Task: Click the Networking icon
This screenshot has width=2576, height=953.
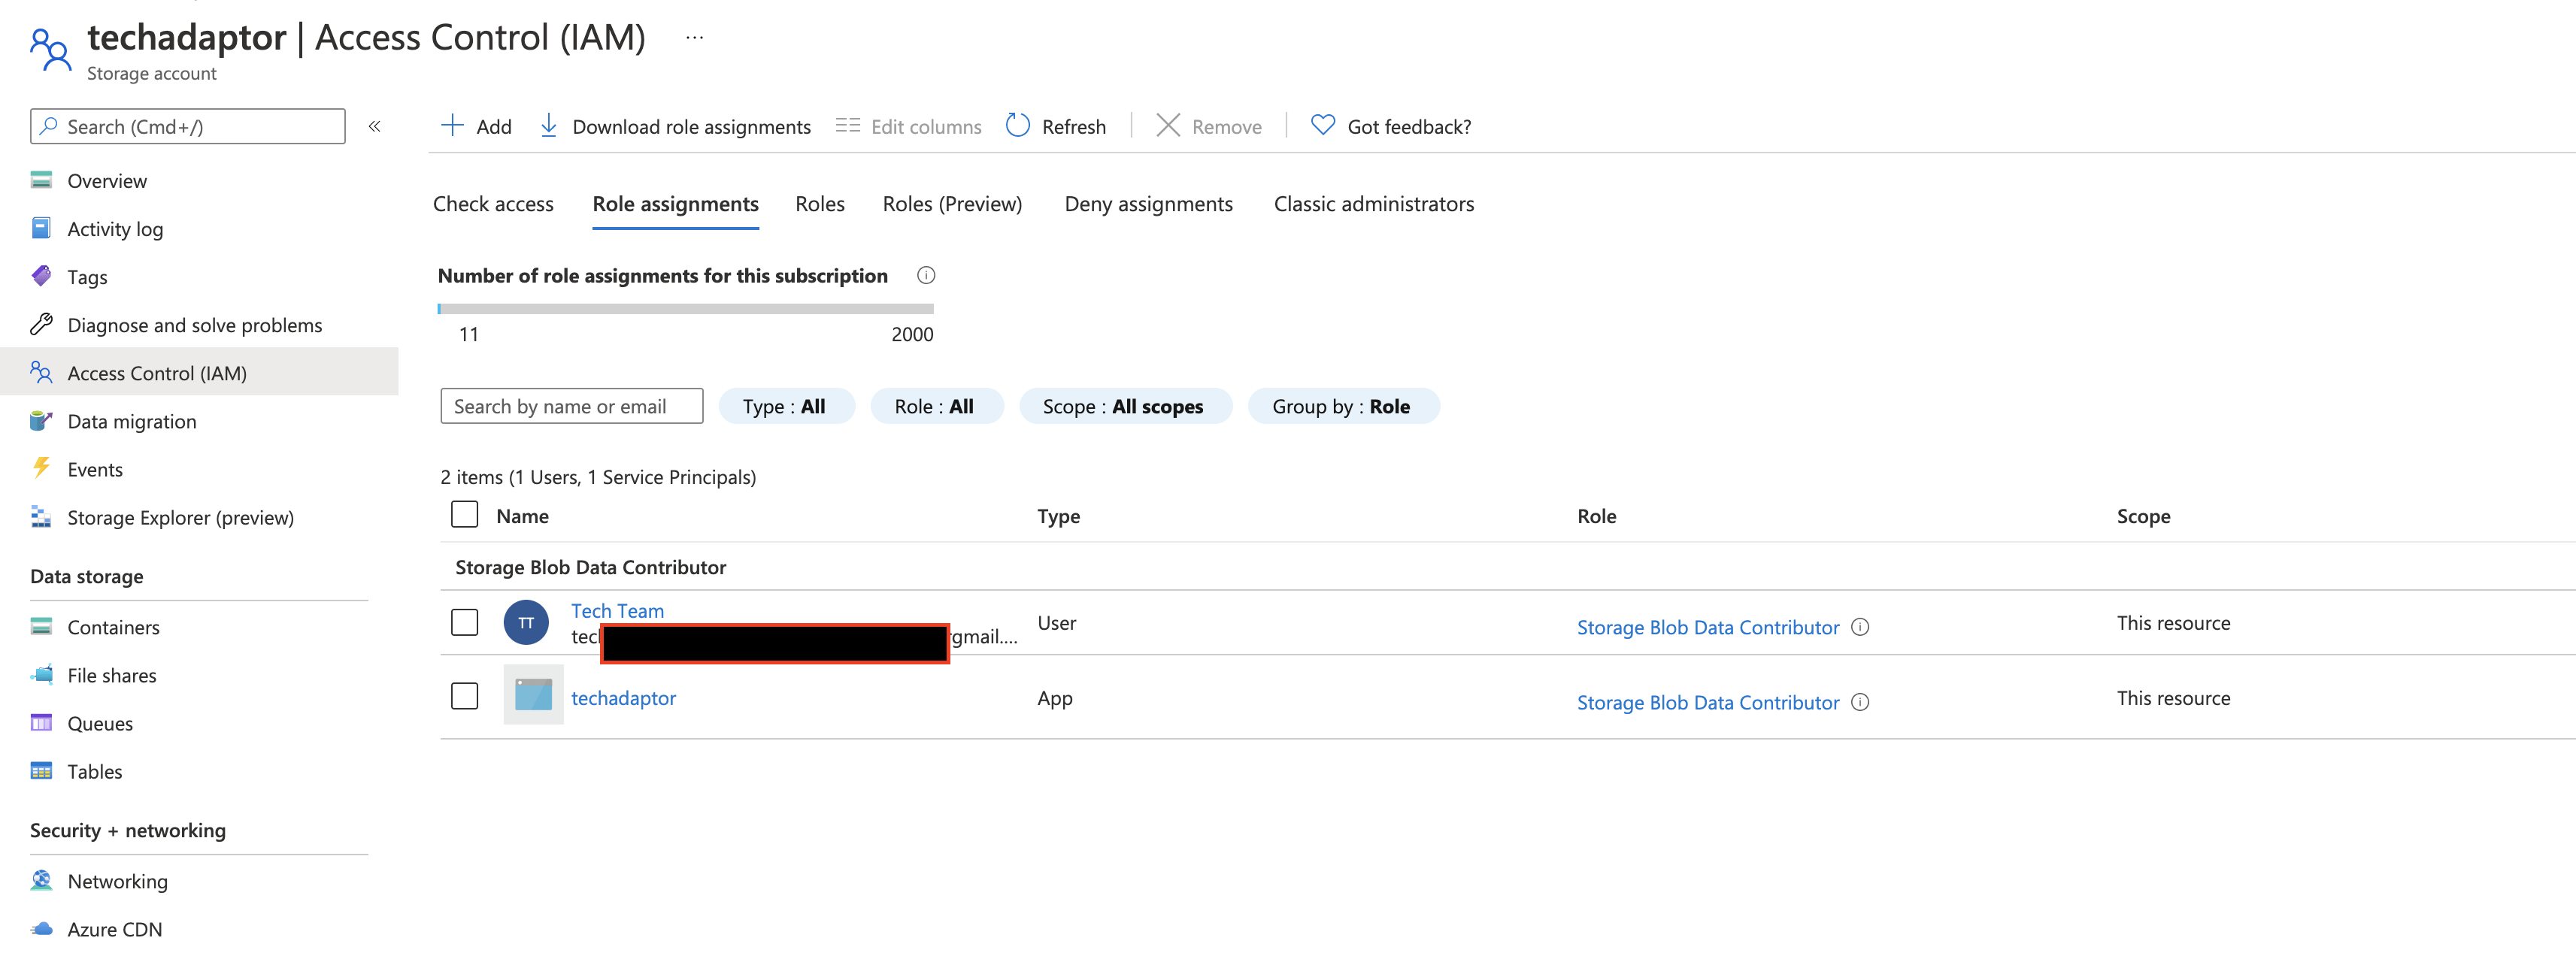Action: [41, 881]
